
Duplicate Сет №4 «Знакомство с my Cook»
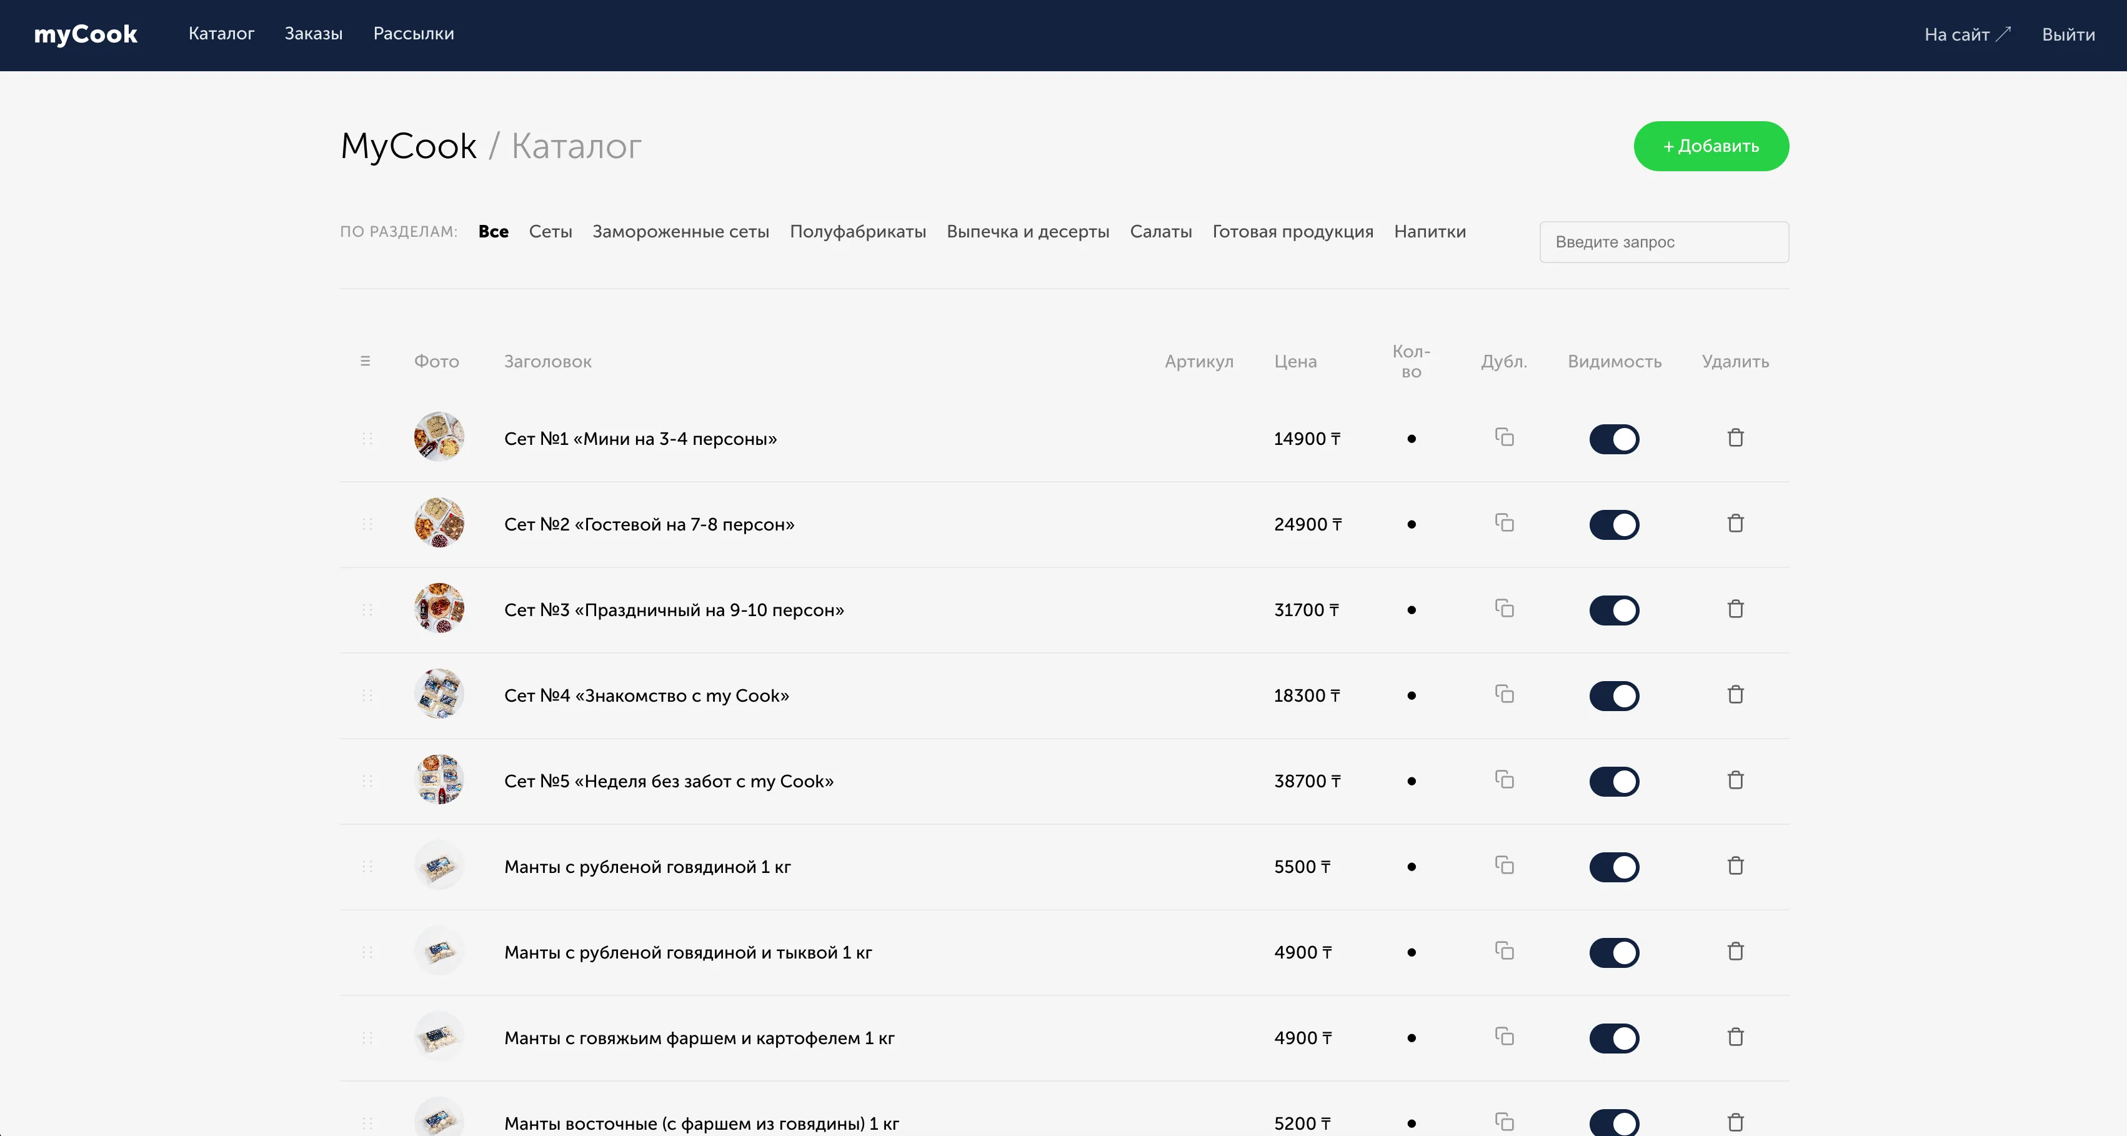point(1503,694)
